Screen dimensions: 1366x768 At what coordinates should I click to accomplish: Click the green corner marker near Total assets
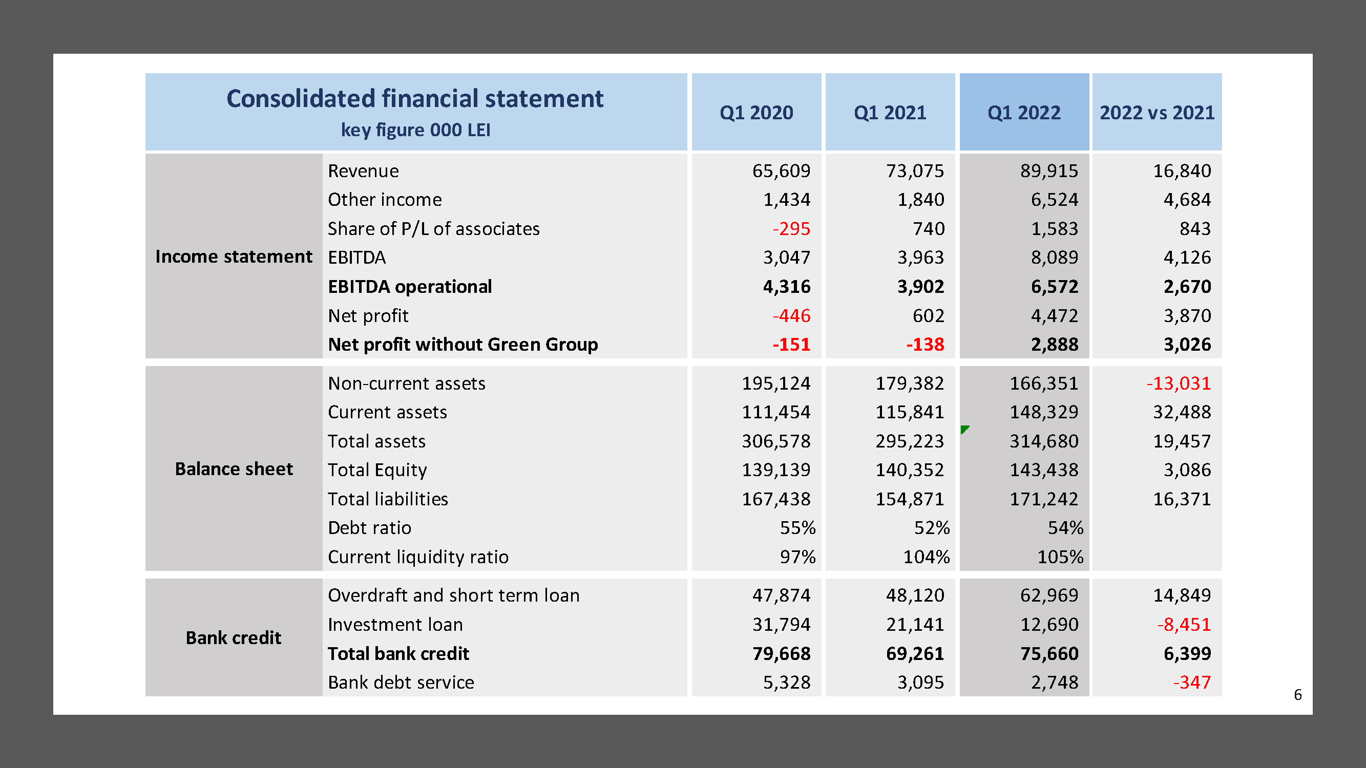[x=964, y=429]
